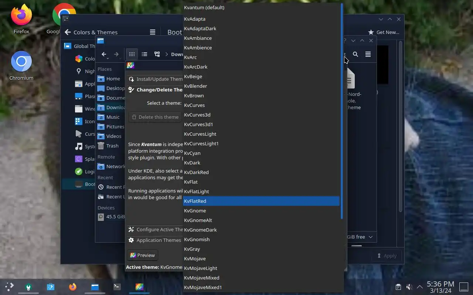This screenshot has width=473, height=295.
Task: Pick the KvBeige theme
Action: (x=261, y=76)
